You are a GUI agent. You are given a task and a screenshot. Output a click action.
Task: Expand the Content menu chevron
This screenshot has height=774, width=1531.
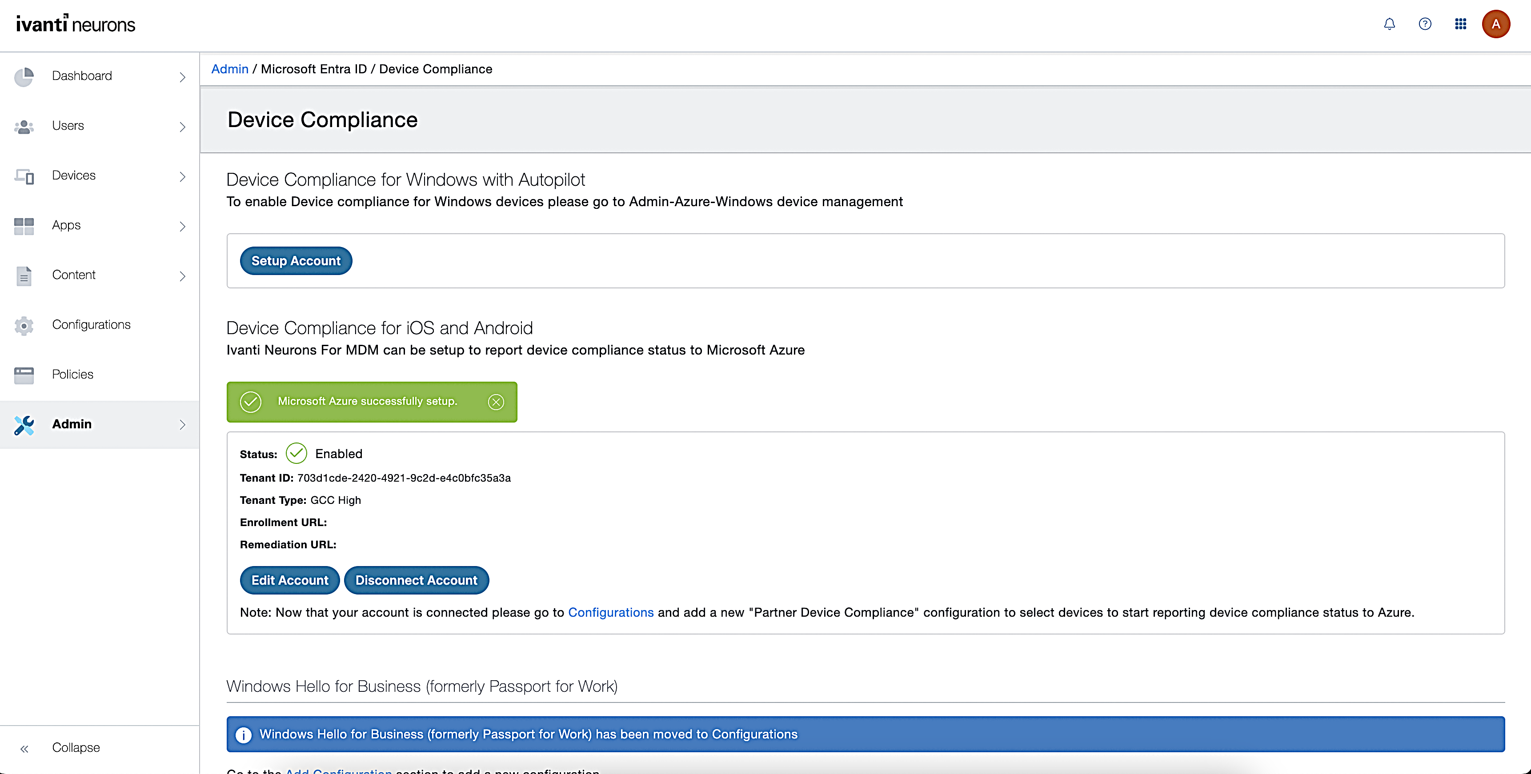[182, 276]
